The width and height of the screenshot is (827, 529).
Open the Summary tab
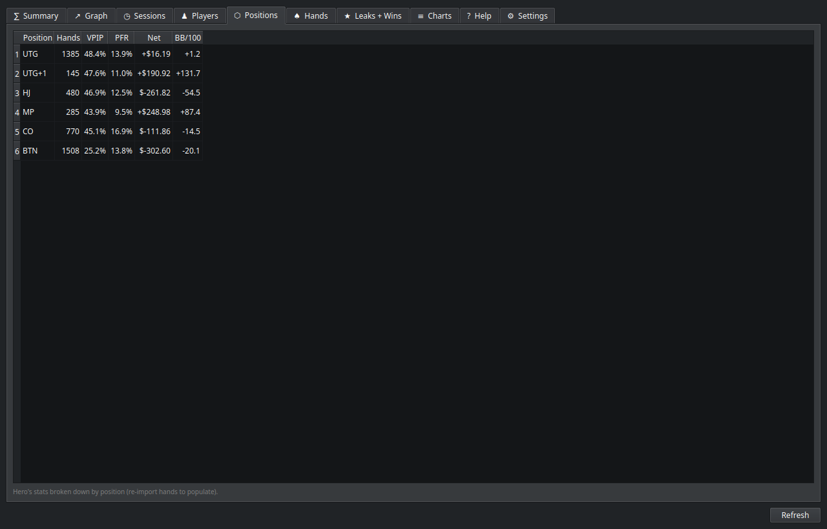click(x=36, y=15)
